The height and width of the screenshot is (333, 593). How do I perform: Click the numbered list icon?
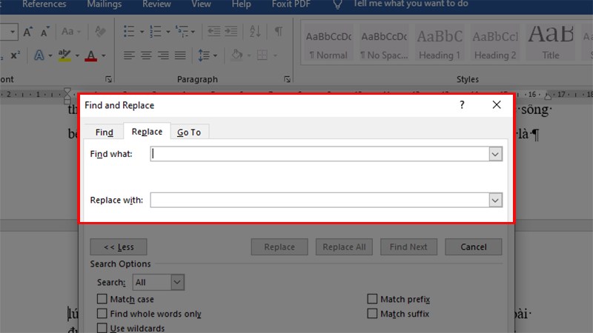click(155, 32)
